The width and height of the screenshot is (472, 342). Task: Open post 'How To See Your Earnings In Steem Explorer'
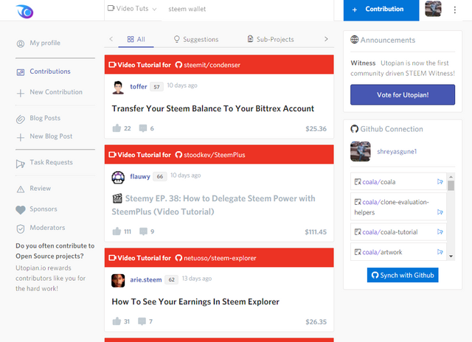195,301
